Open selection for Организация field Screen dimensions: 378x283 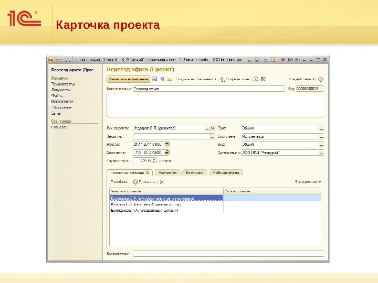click(321, 153)
